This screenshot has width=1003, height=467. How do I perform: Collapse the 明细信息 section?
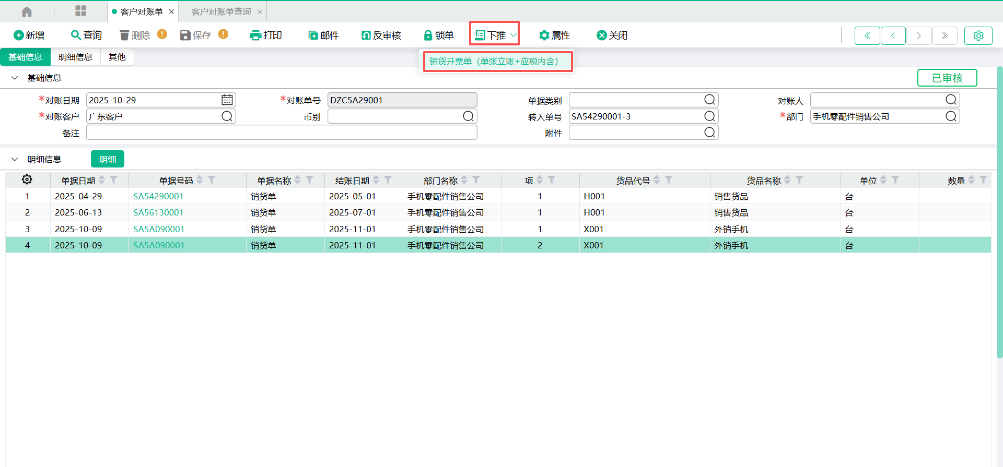pos(15,159)
